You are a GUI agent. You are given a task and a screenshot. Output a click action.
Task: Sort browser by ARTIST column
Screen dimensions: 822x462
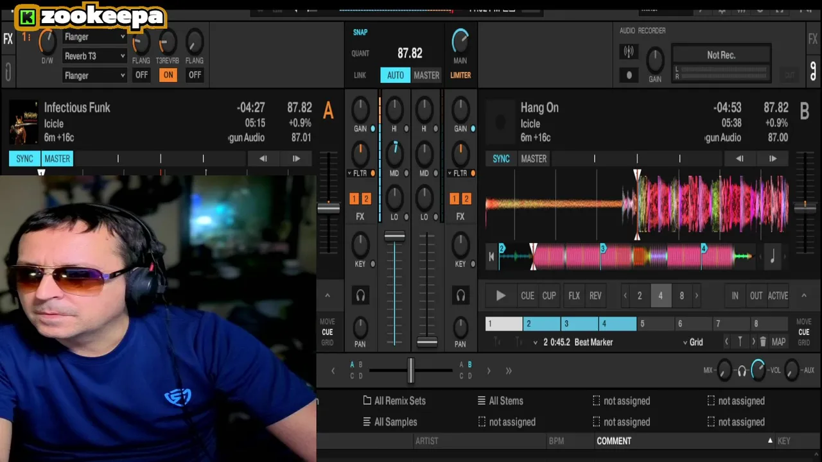(426, 441)
